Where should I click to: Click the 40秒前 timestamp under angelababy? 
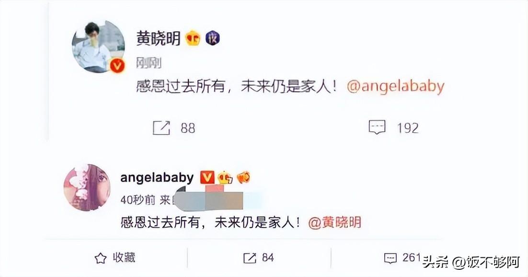[x=138, y=200]
